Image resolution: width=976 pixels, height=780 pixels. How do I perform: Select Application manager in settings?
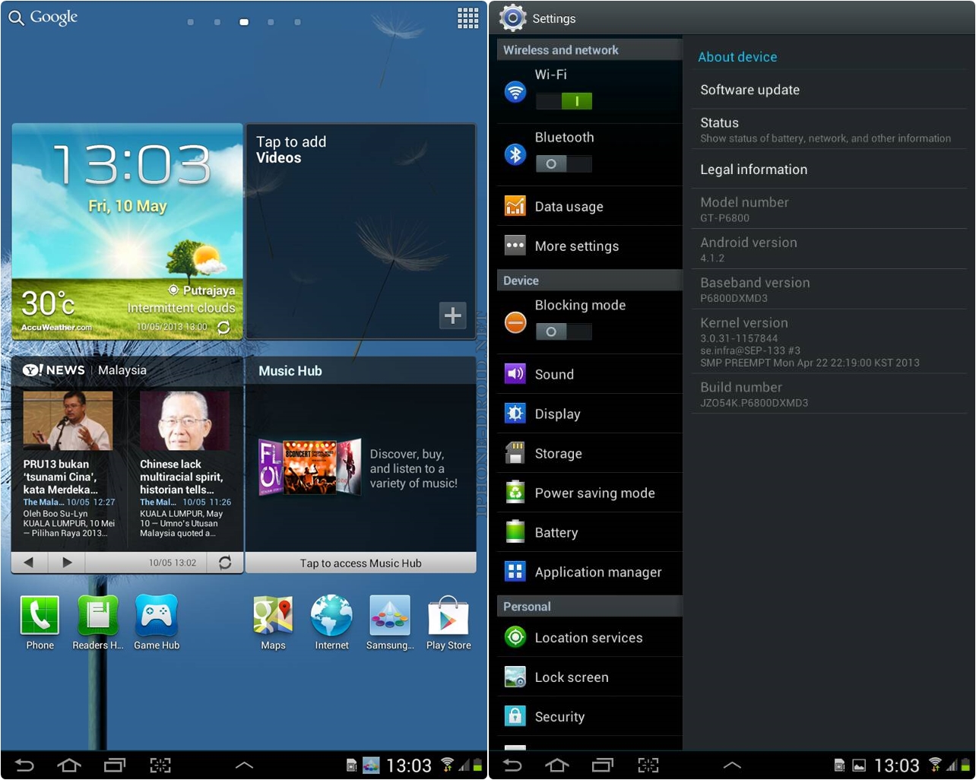click(x=597, y=572)
